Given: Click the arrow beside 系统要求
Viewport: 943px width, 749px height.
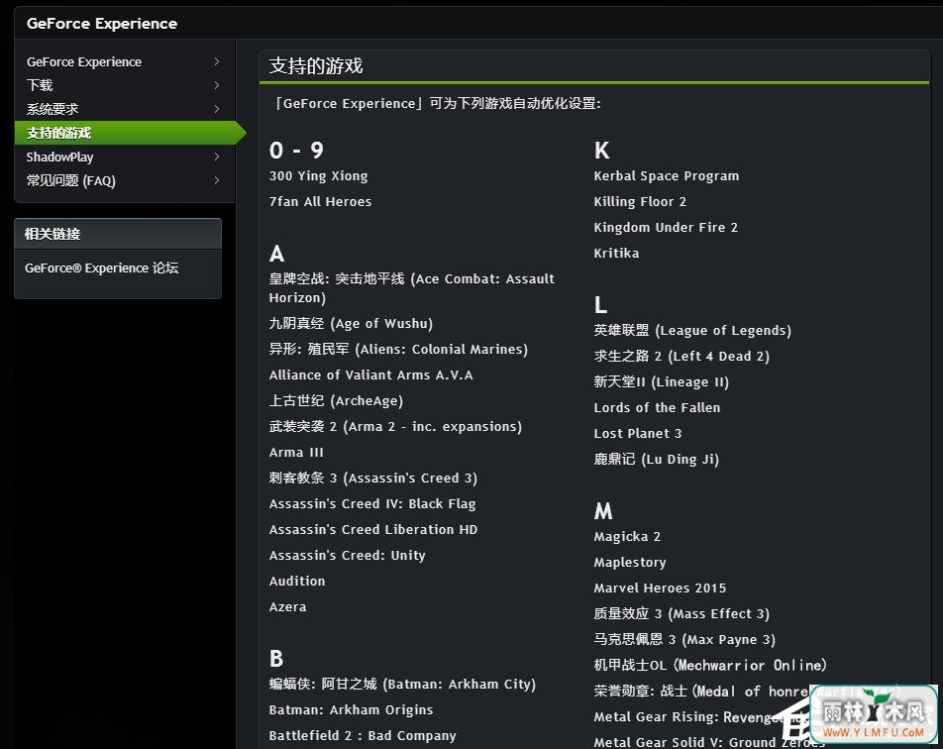Looking at the screenshot, I should 217,109.
